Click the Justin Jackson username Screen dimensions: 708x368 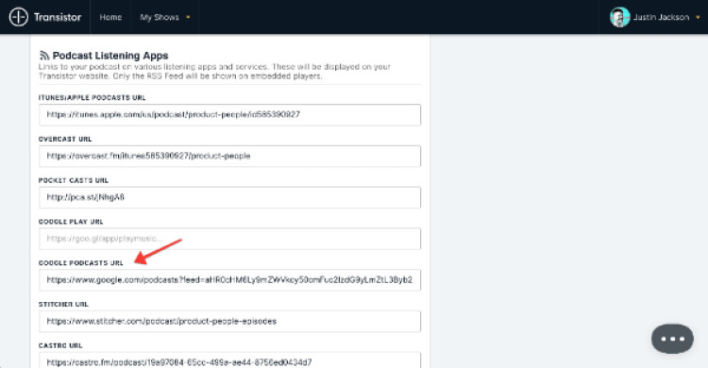[661, 17]
